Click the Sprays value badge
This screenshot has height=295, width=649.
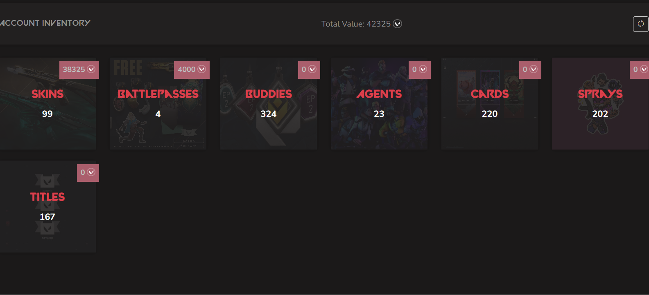tap(639, 70)
